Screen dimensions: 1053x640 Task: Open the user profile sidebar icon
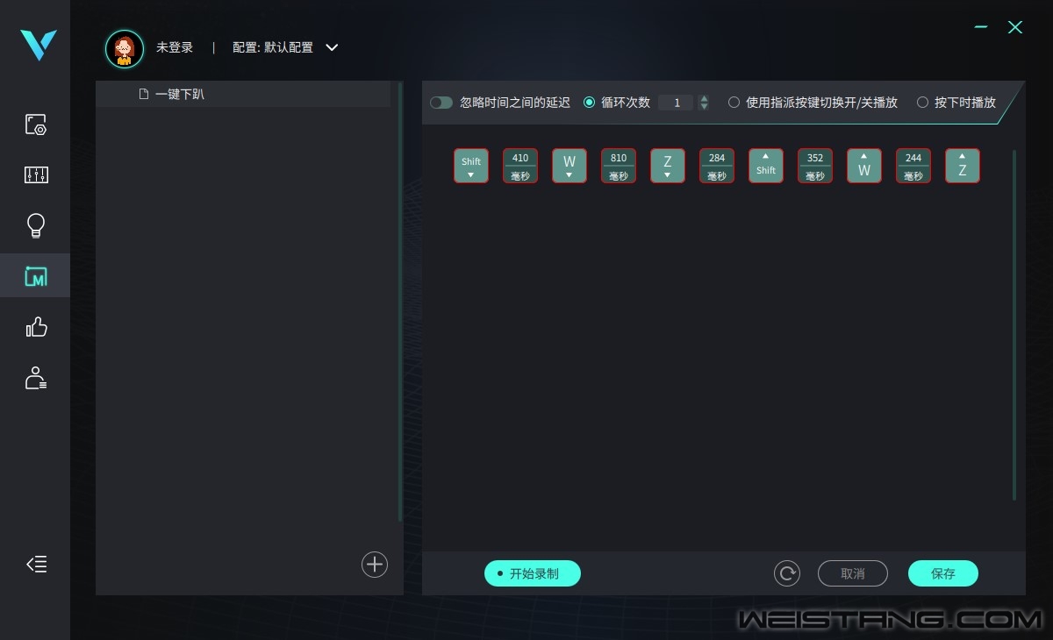[35, 379]
